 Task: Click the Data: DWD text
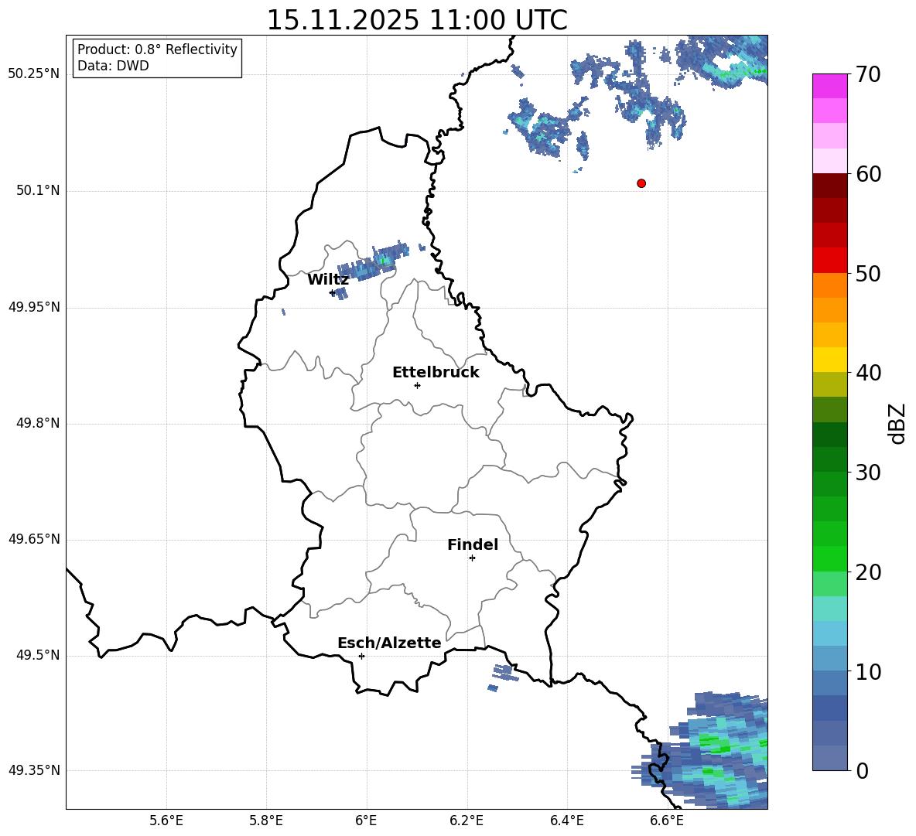(113, 66)
